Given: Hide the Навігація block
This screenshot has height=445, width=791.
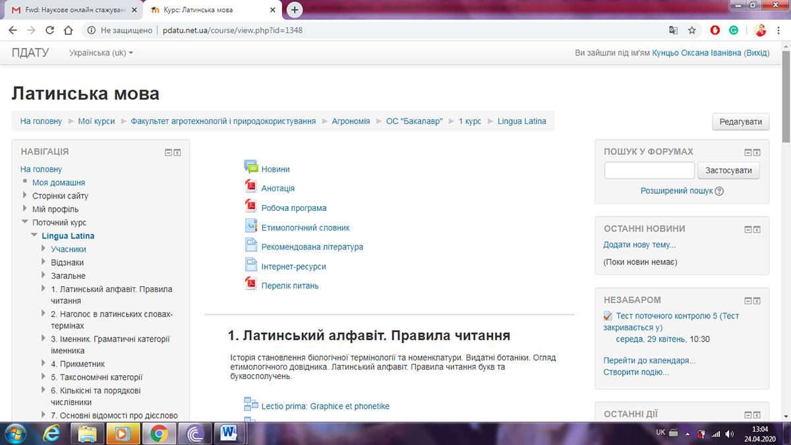Looking at the screenshot, I should [169, 152].
